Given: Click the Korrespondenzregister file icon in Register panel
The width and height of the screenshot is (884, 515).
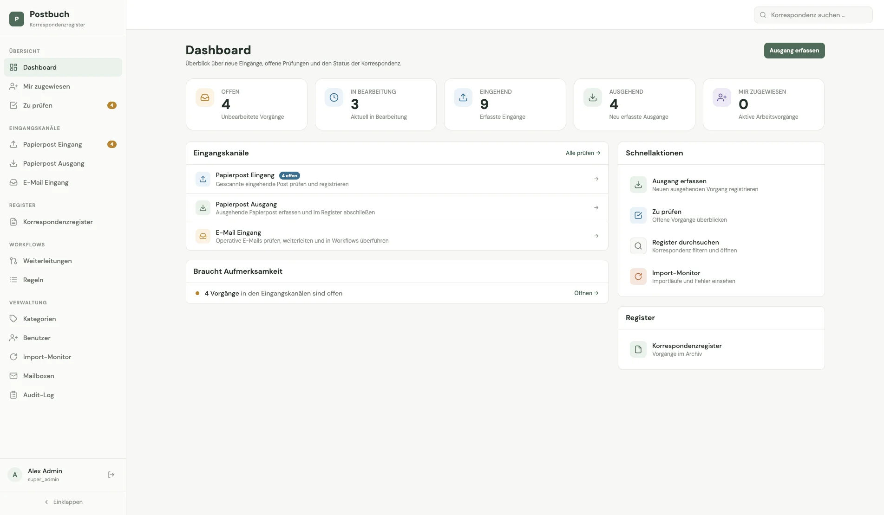Looking at the screenshot, I should click(x=638, y=349).
